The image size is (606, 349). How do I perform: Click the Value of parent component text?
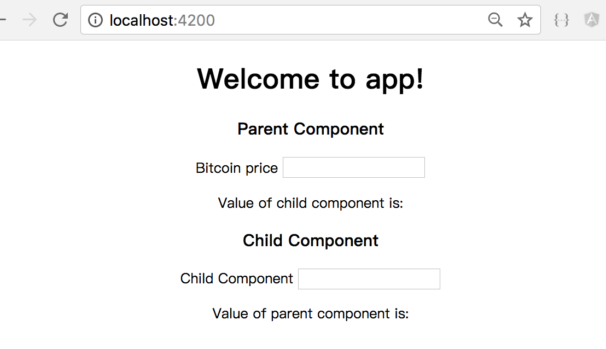(x=311, y=313)
